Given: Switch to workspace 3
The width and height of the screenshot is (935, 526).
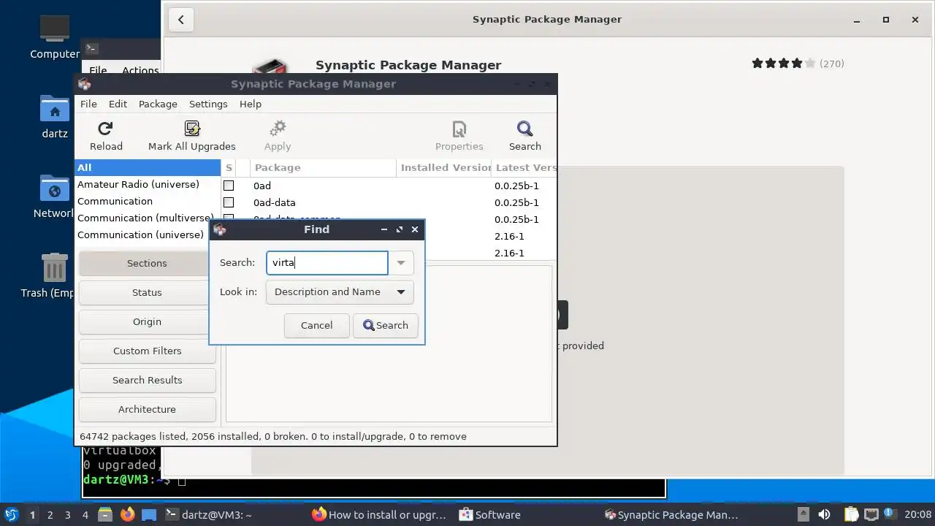Looking at the screenshot, I should [x=67, y=515].
